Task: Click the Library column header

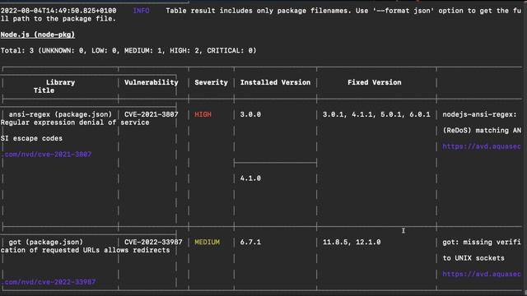Action: click(60, 82)
